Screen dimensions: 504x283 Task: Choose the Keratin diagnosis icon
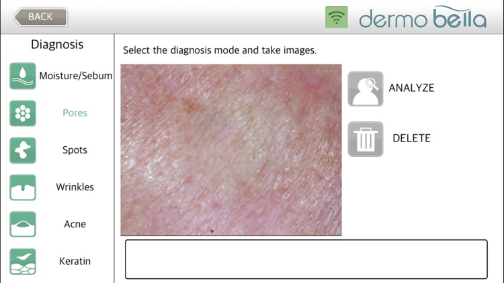pos(23,262)
